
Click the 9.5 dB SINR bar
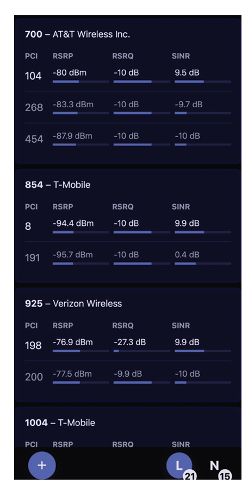203,82
